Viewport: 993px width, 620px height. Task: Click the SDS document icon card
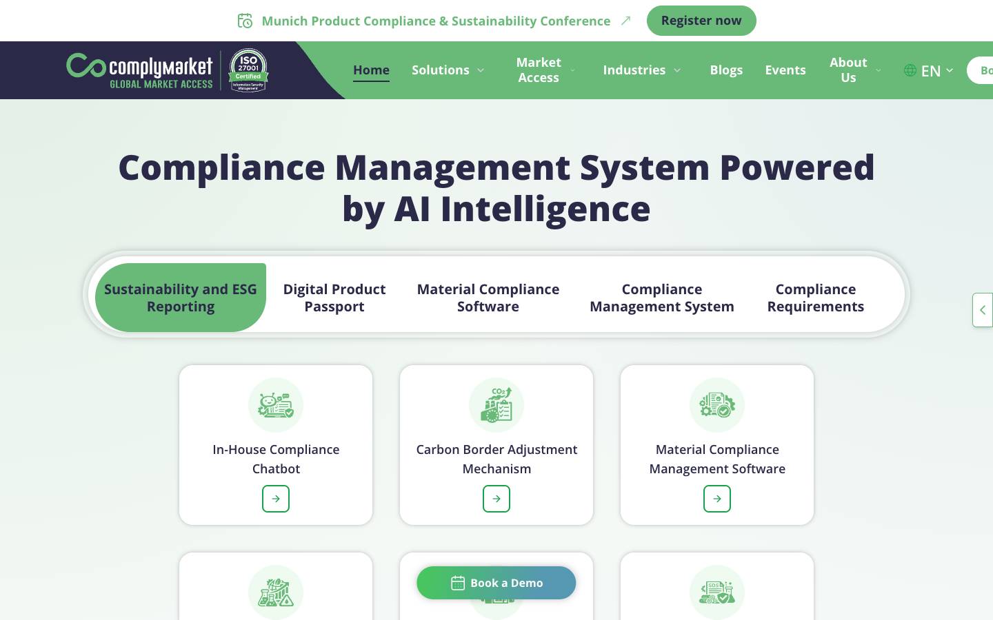(x=717, y=592)
